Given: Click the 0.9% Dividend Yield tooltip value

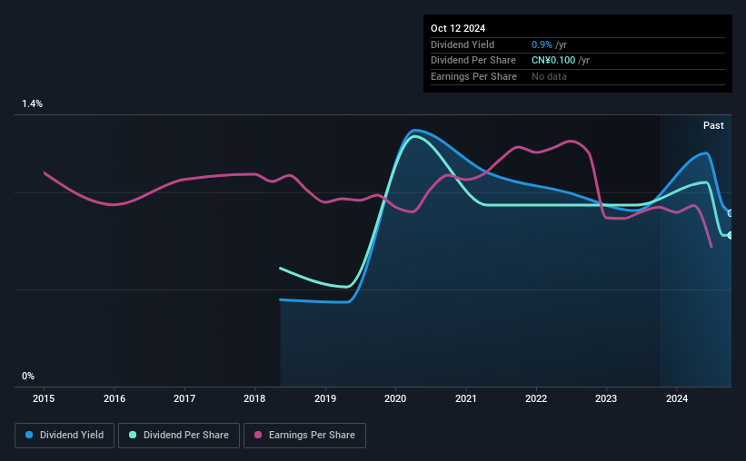Looking at the screenshot, I should [542, 44].
